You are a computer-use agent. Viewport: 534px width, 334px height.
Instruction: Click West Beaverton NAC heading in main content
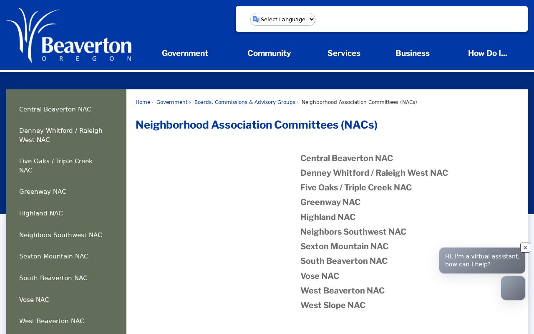pyautogui.click(x=343, y=291)
